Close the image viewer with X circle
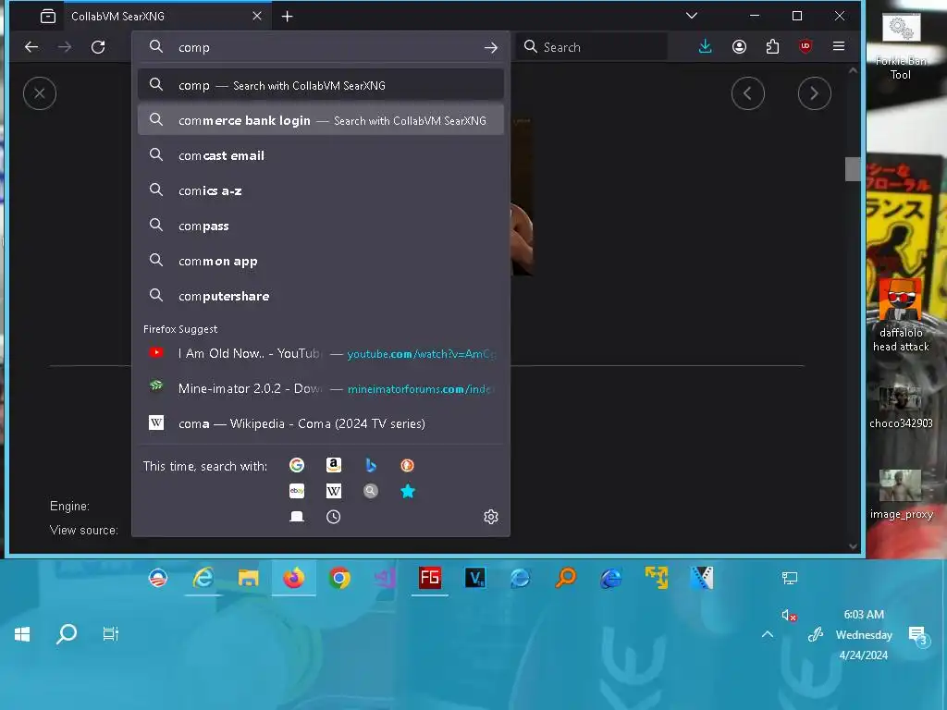Screen dimensions: 947x710 40,93
